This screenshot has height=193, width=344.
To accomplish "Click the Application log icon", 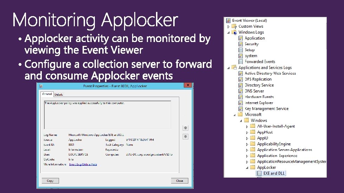I will (241, 38).
